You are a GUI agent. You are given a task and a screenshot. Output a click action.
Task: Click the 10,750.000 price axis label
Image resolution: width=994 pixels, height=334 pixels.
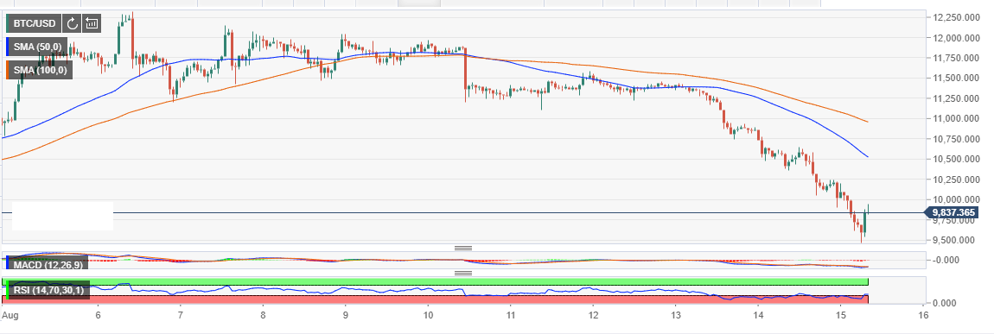957,139
